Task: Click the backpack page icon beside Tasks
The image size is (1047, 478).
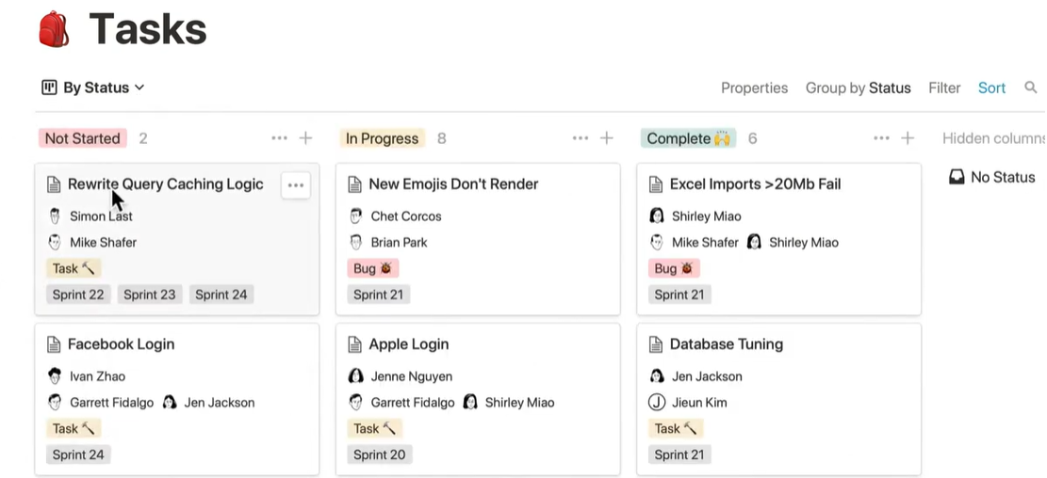Action: coord(54,29)
